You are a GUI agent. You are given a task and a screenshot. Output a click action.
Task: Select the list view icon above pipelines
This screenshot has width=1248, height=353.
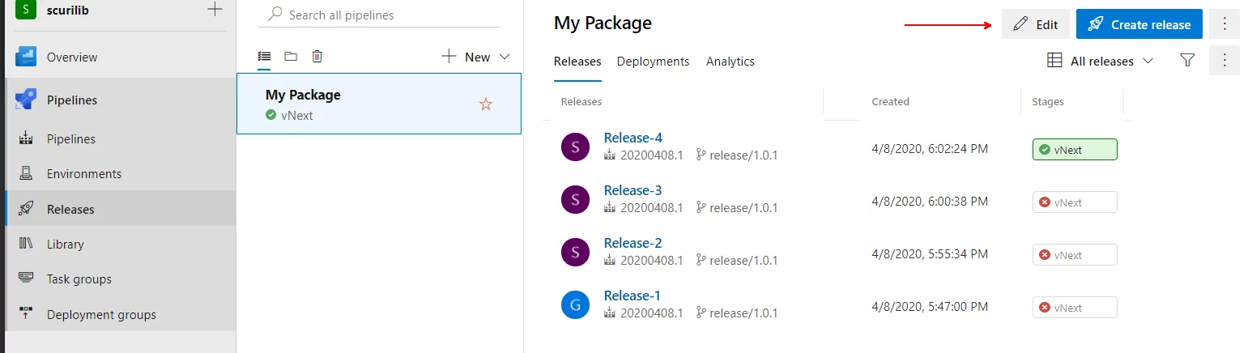(264, 56)
